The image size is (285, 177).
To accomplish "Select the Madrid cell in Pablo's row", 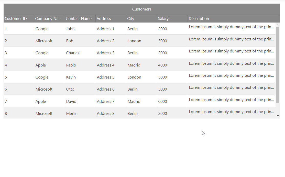I will (x=134, y=65).
